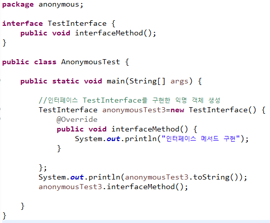Image resolution: width=270 pixels, height=223 pixels.
Task: Click 'TestInterface()' constructor call after new
Action: [222, 110]
